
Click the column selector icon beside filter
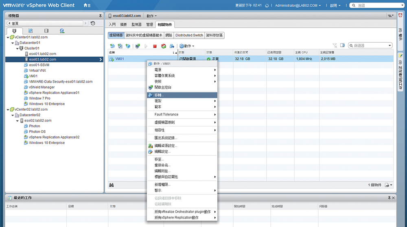tap(343, 46)
